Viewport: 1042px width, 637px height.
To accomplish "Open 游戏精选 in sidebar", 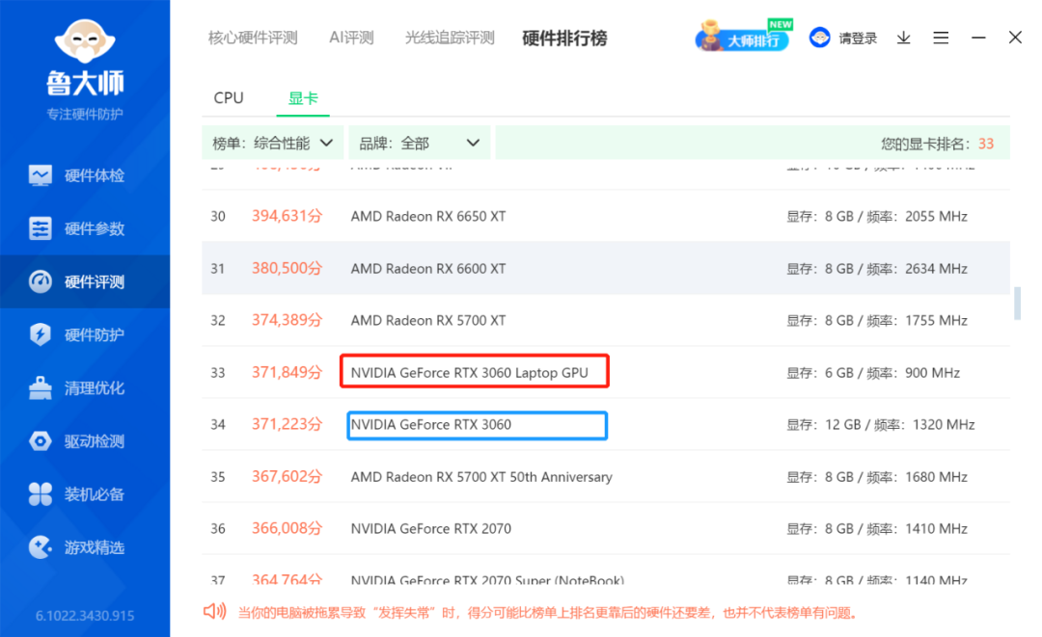I will tap(85, 546).
